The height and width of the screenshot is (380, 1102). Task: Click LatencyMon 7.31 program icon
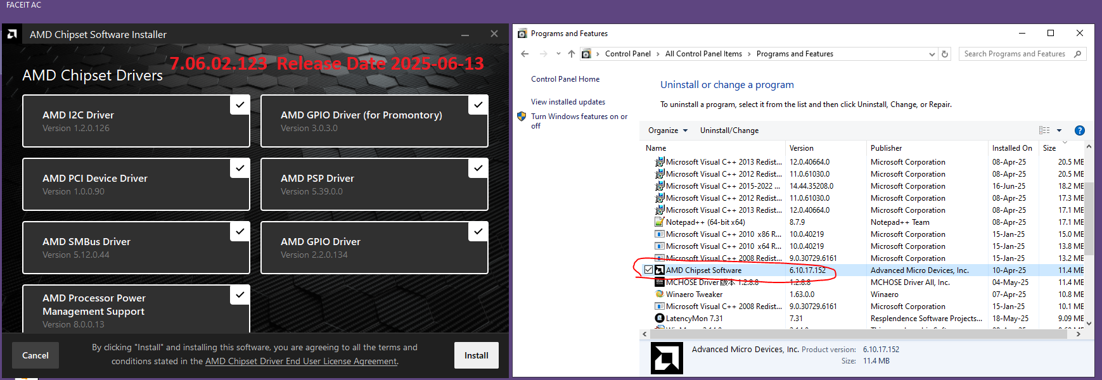tap(660, 319)
